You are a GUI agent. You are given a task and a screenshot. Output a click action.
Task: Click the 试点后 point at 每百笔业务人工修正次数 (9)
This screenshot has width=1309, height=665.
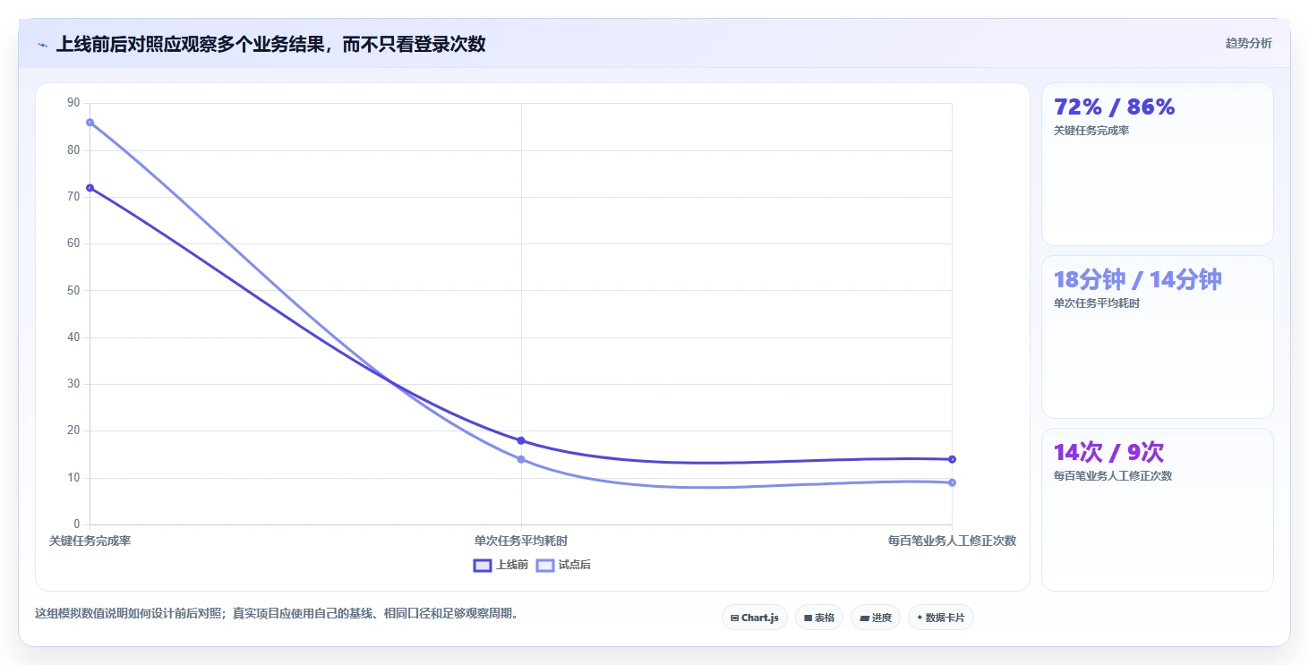[952, 482]
